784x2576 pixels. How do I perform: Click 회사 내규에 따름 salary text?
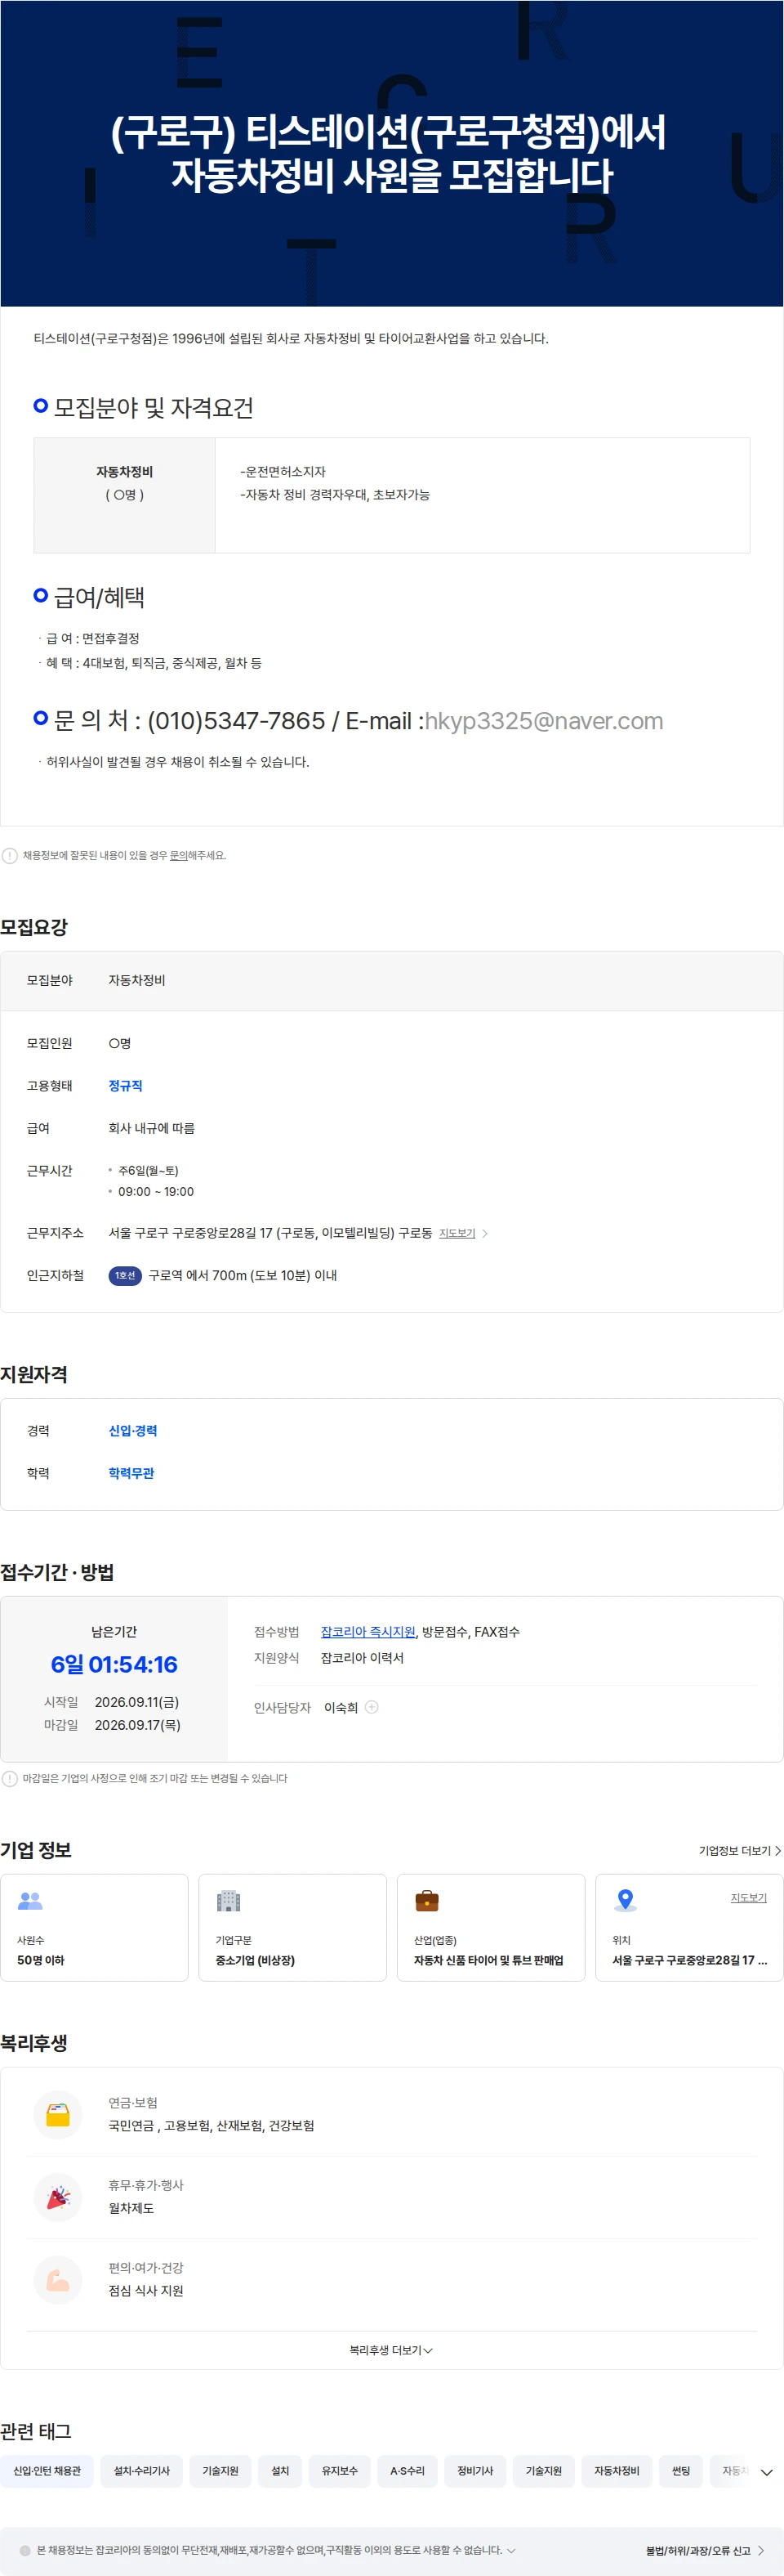pyautogui.click(x=152, y=1128)
